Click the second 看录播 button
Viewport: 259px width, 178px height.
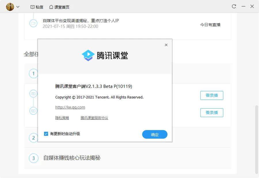tap(212, 113)
